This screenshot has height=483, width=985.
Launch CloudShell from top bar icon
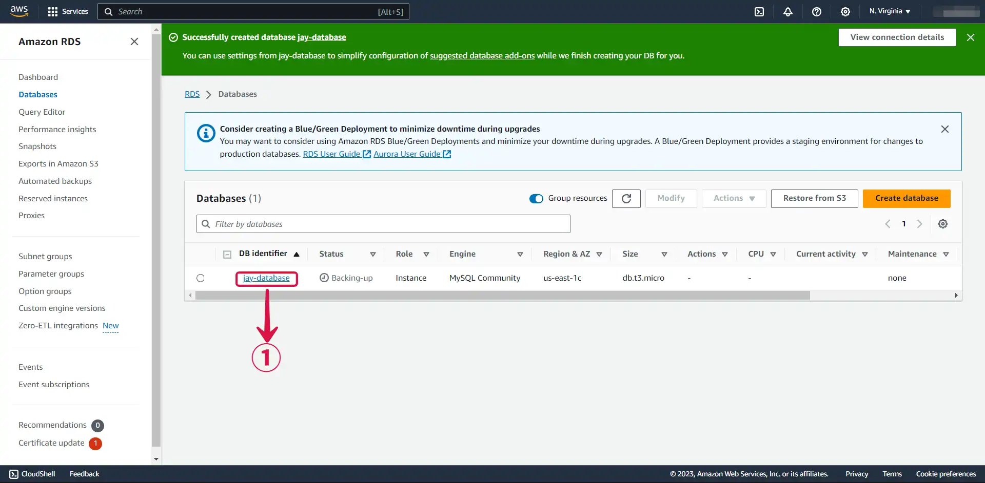[759, 11]
